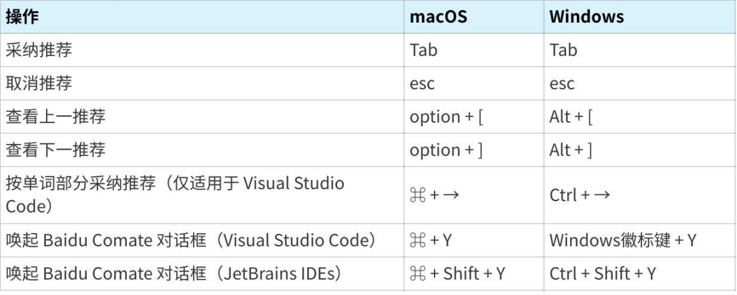Viewport: 737px width, 295px height.
Task: Click the Alt + [ cell
Action: point(640,117)
